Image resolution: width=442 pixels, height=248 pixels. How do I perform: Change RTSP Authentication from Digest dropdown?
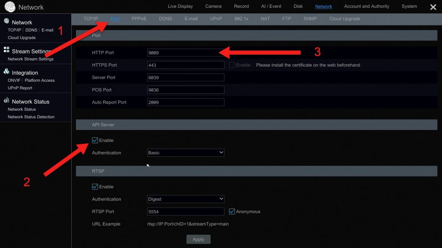coord(186,199)
